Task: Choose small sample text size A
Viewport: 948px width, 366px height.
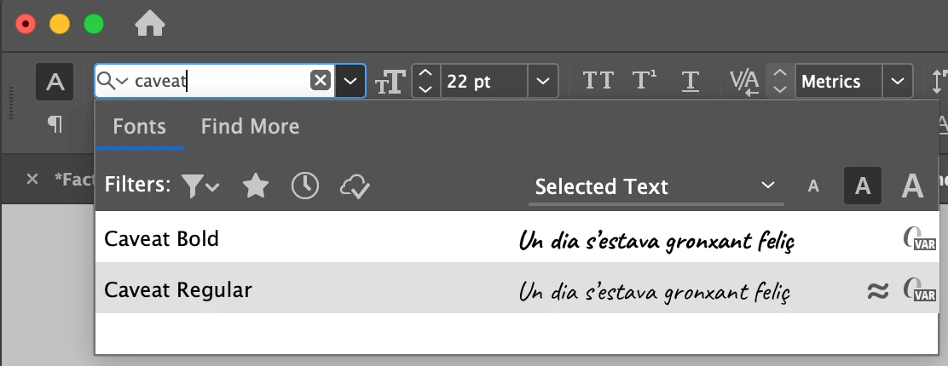Action: coord(814,186)
